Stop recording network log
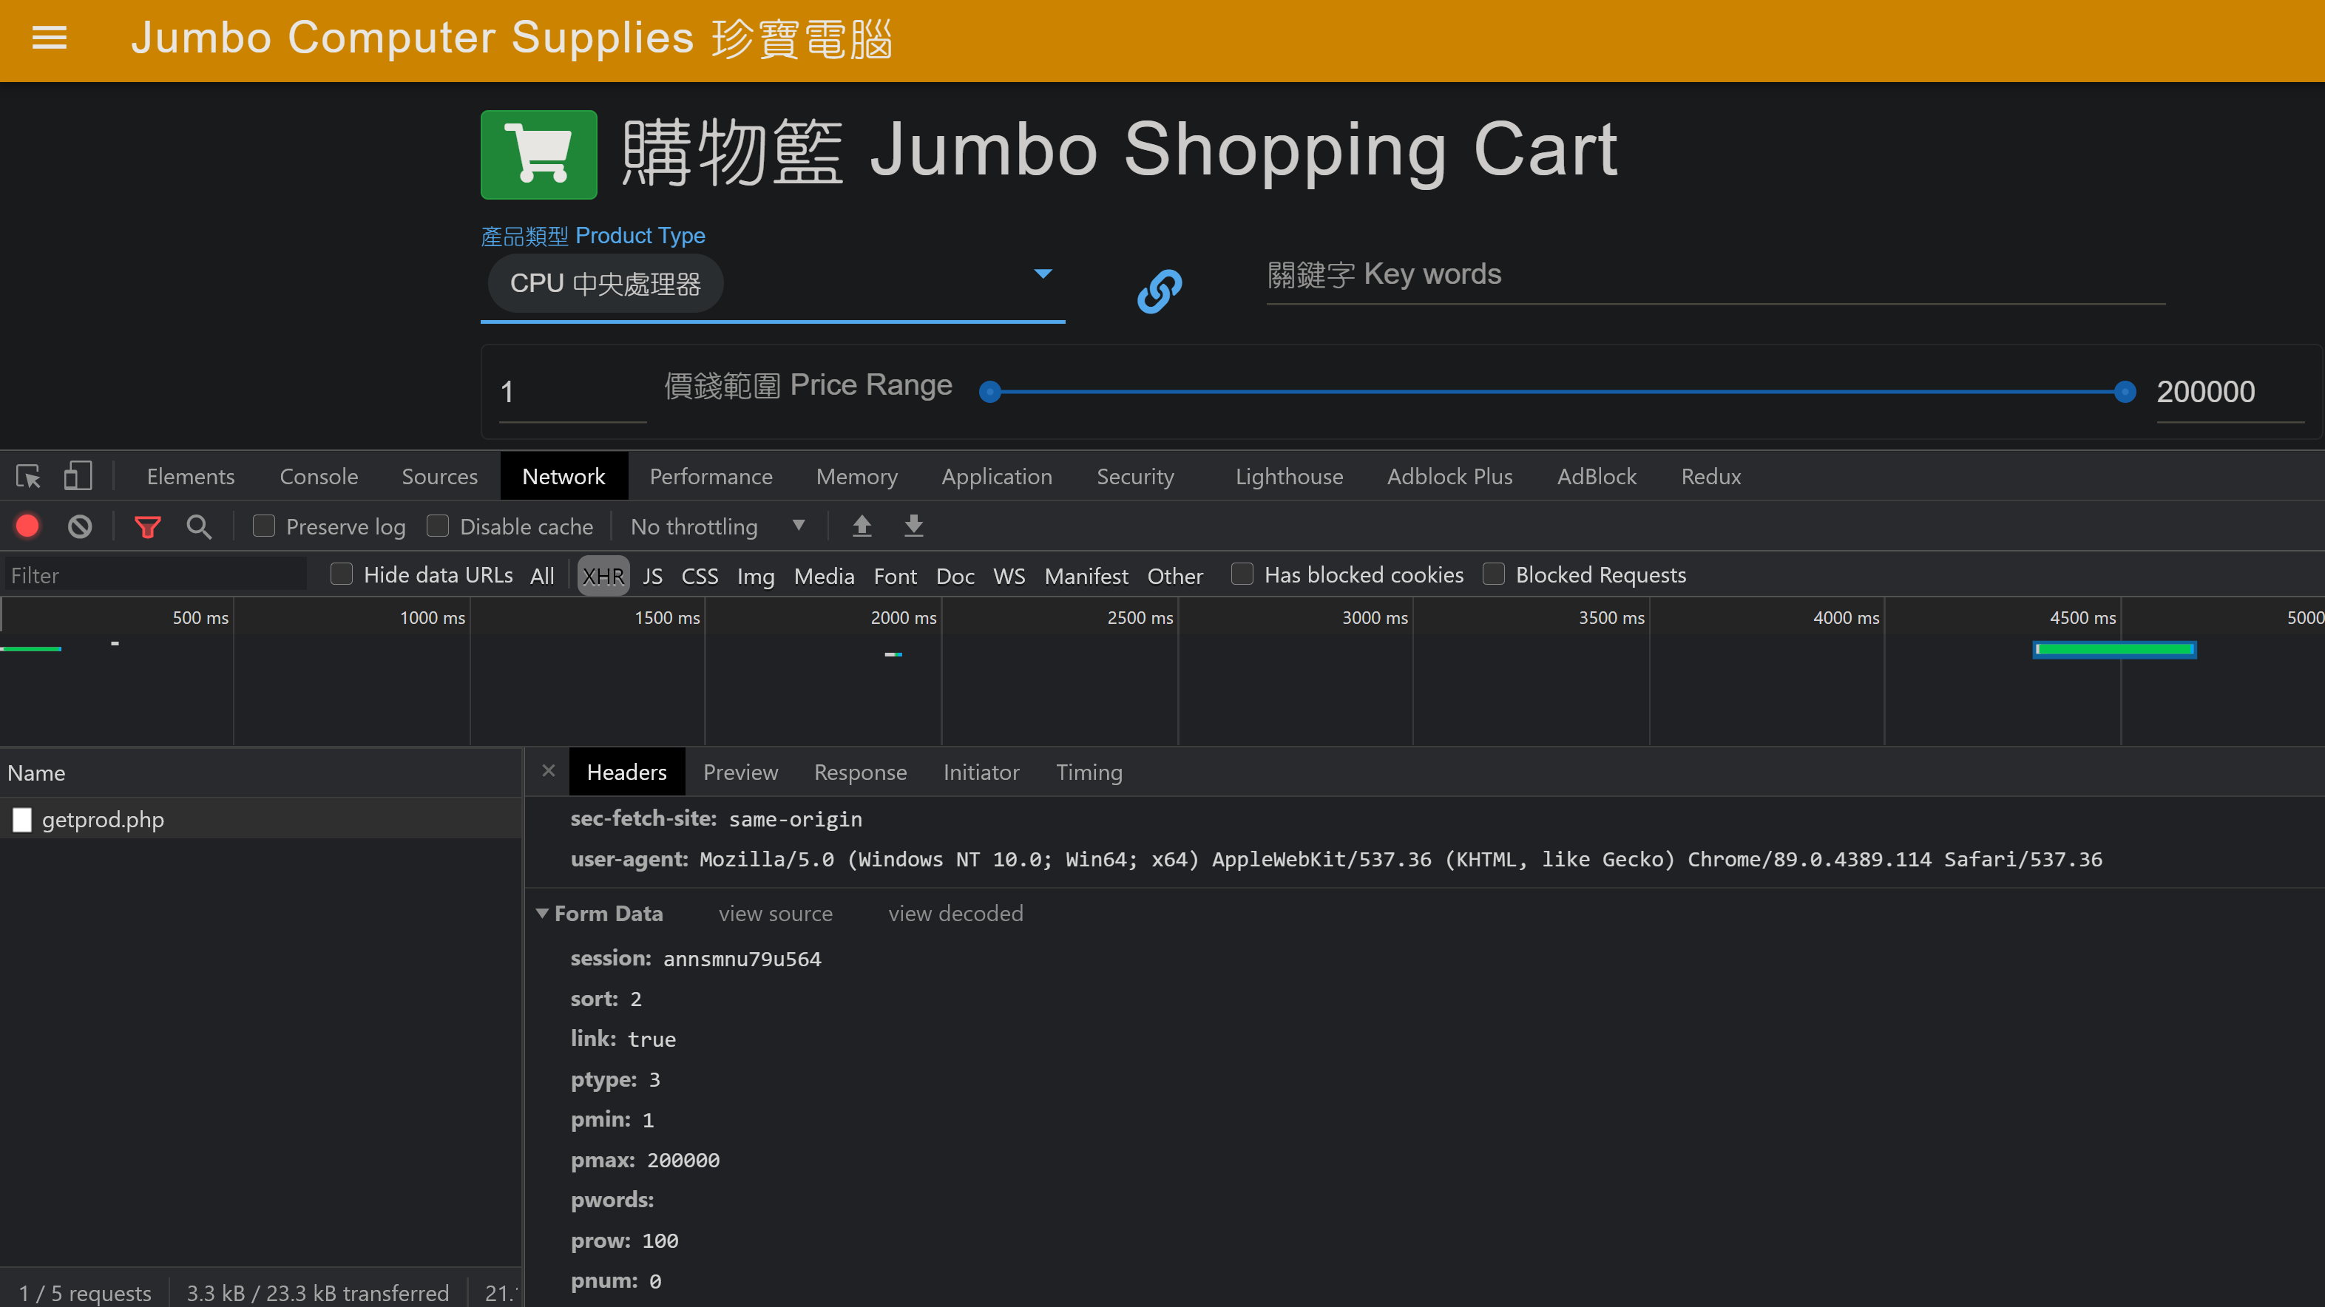Screen dimensions: 2325x1307 [28, 526]
